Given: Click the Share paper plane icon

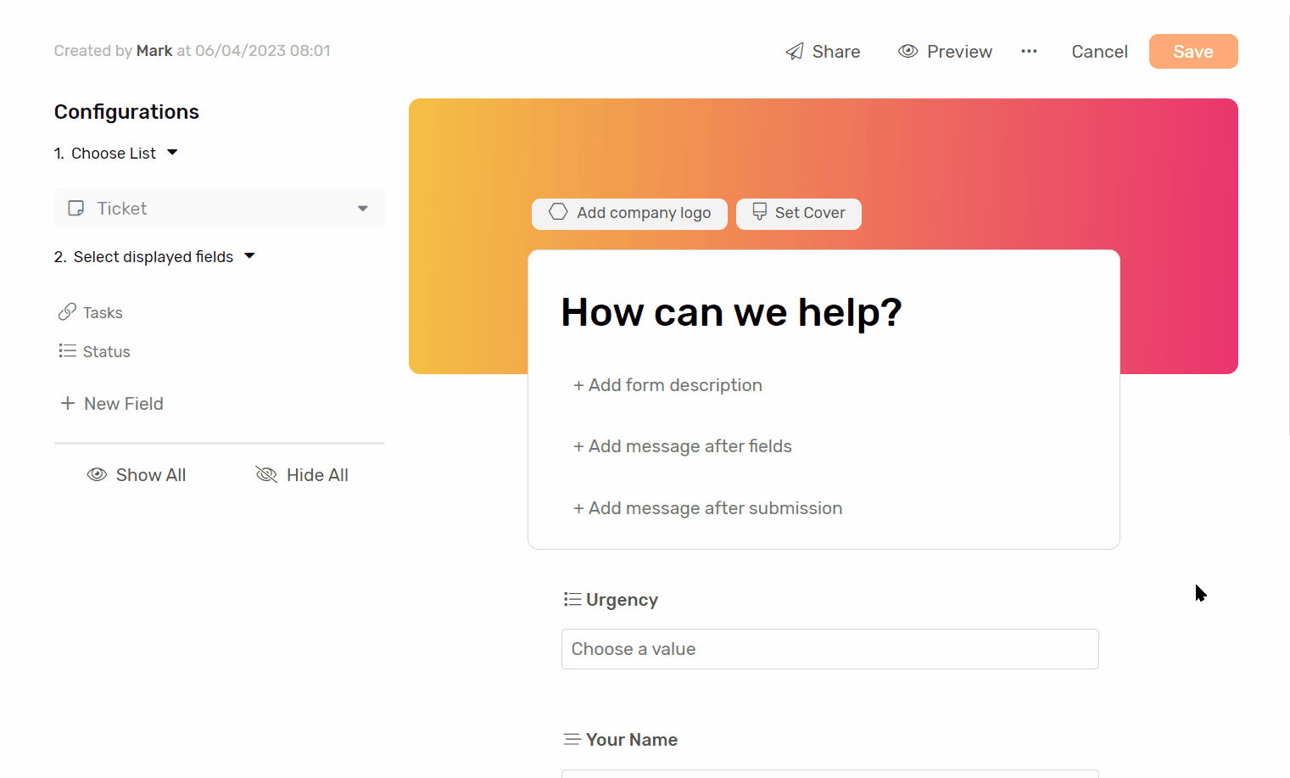Looking at the screenshot, I should coord(795,51).
